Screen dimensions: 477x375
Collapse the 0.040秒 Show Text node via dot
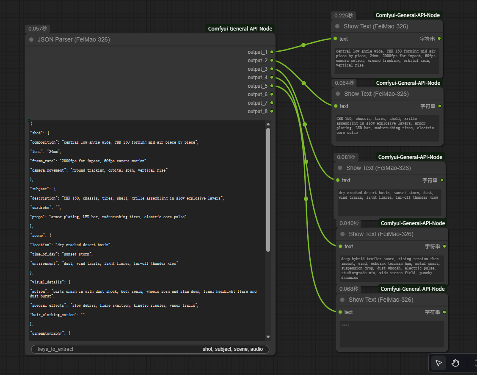(x=342, y=234)
